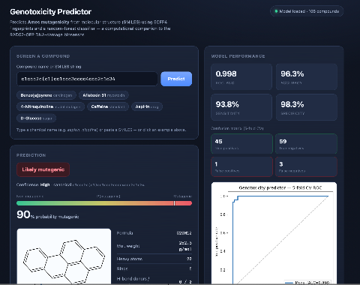Viewport: 360px width, 285px height.
Task: Choose the Aflatoxin B1 example chip
Action: coord(103,95)
